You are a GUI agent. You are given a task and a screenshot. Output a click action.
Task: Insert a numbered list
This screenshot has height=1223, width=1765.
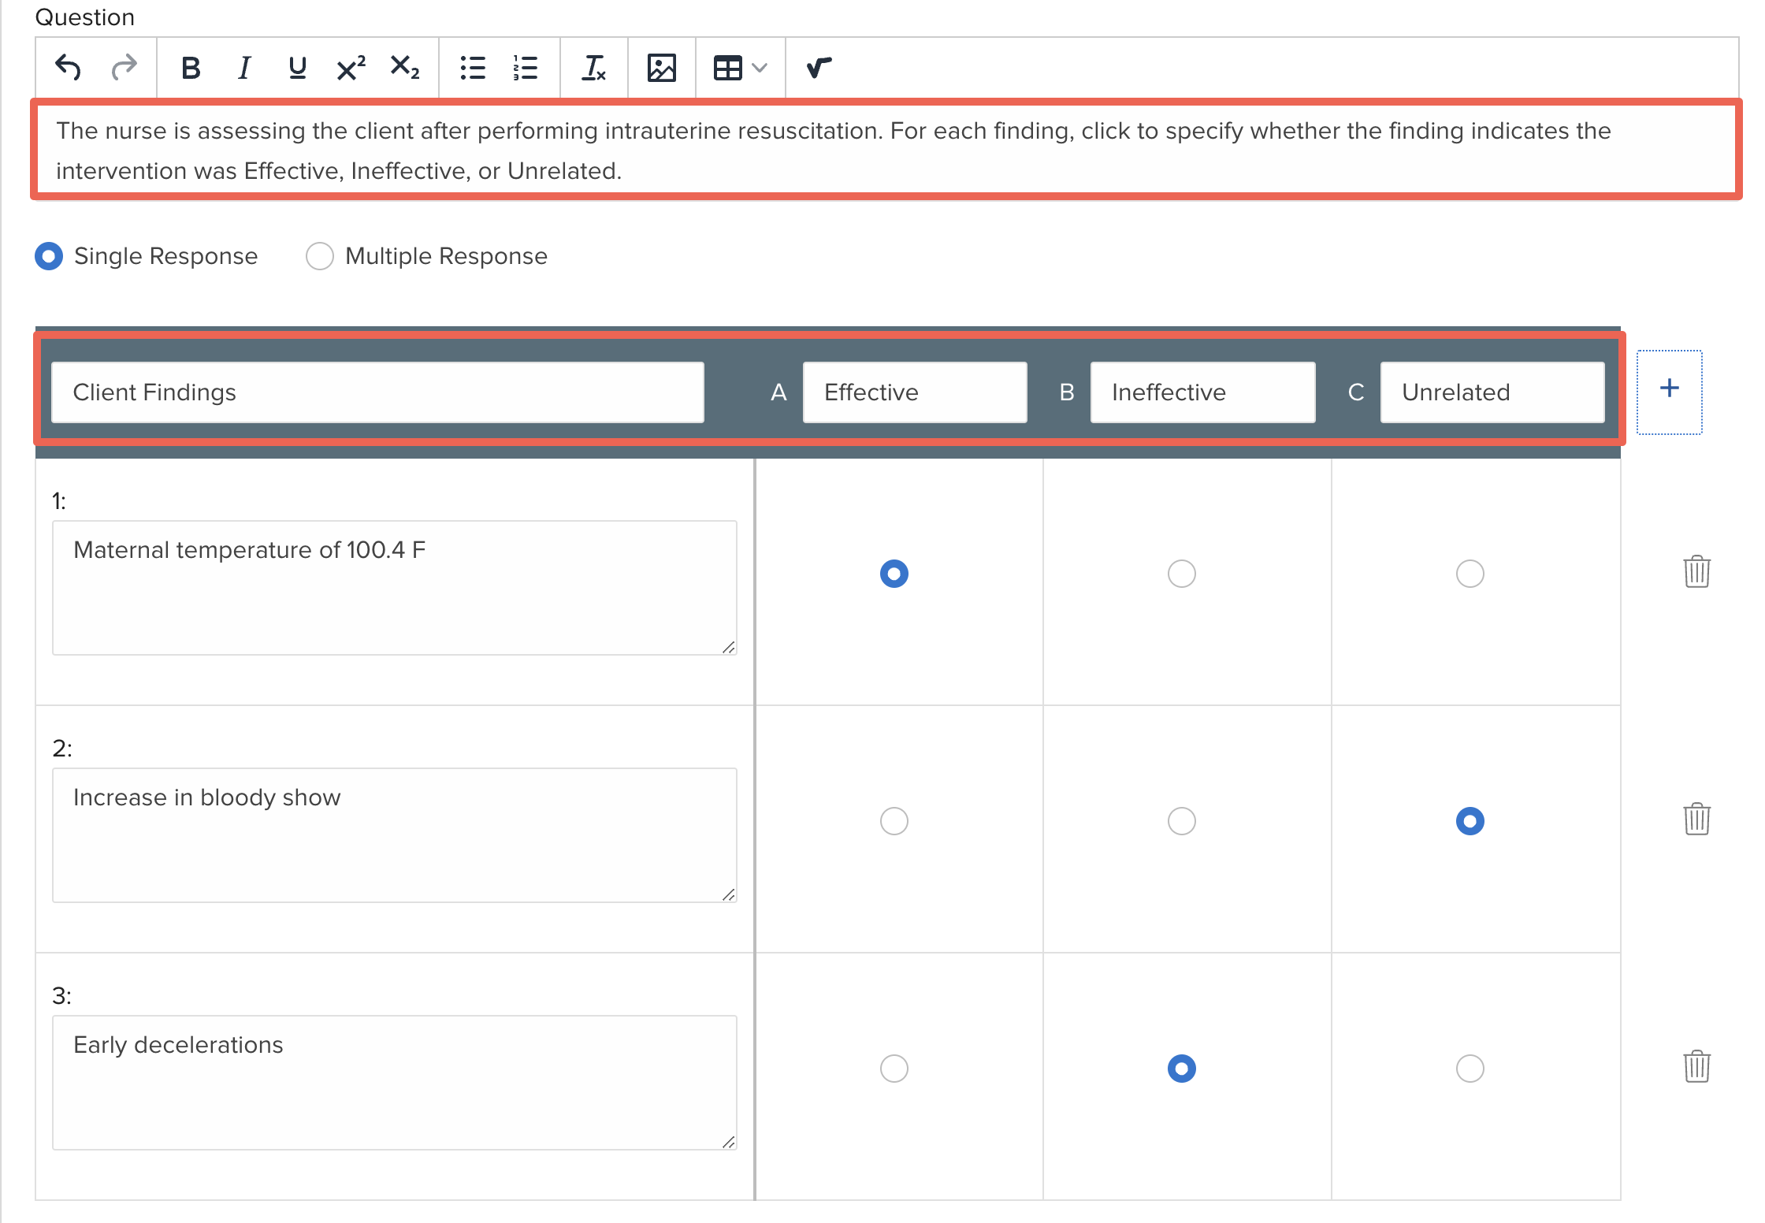524,68
